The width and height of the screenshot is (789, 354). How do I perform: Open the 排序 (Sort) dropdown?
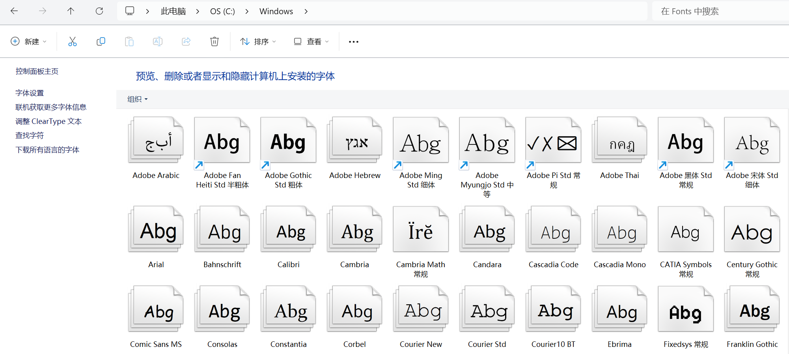tap(258, 41)
